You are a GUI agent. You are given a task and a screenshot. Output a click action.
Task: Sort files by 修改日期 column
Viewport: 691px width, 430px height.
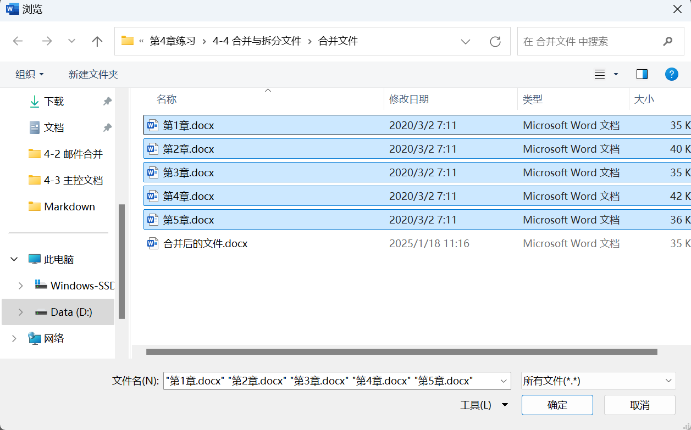409,99
